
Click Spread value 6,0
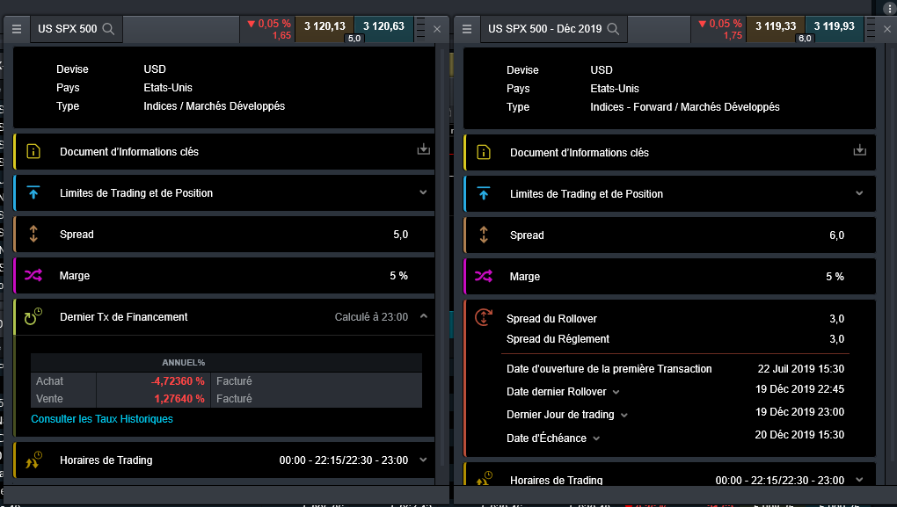point(837,235)
